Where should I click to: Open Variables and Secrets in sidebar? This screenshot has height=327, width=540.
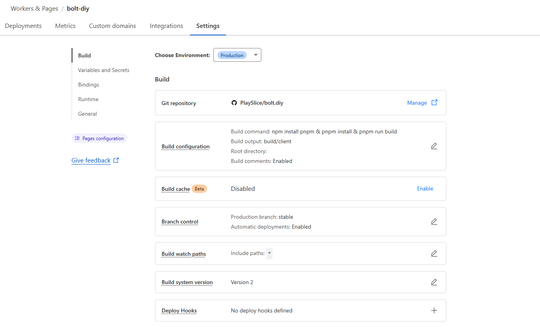(x=104, y=70)
